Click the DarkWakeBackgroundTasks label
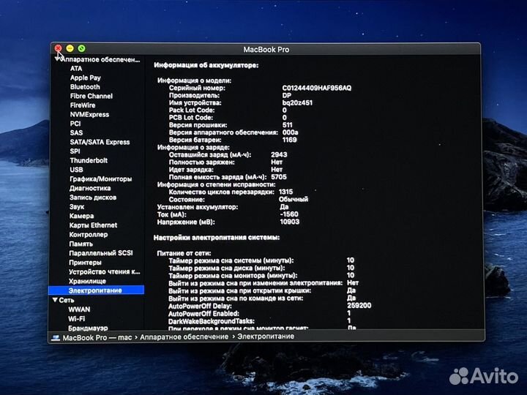The image size is (527, 395). click(x=212, y=321)
